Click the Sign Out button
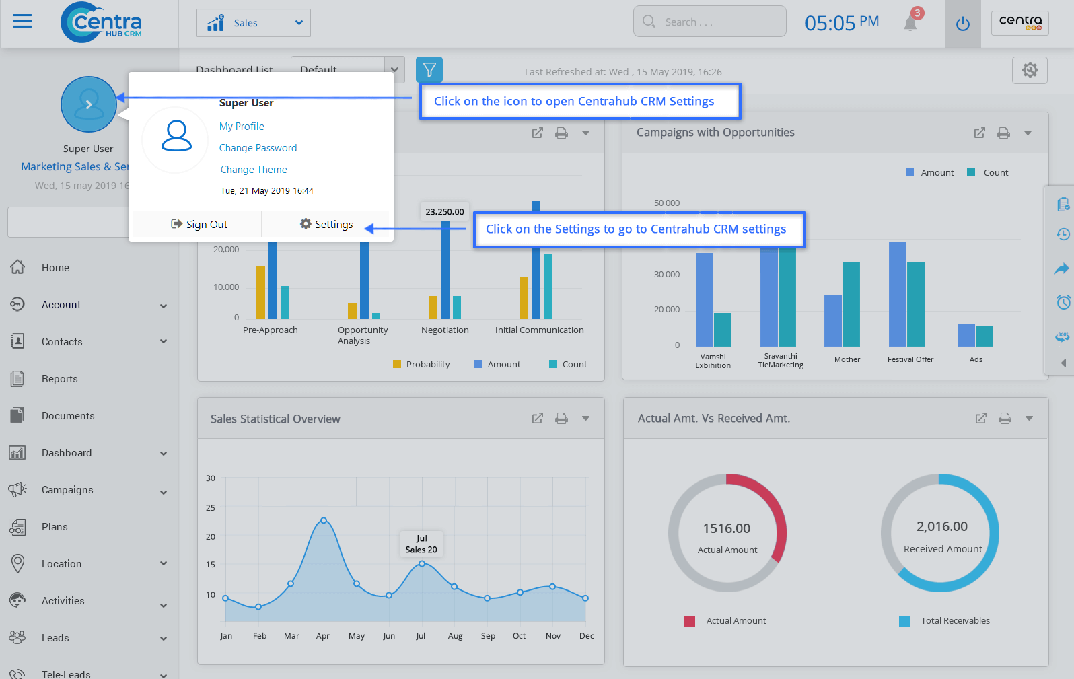1074x679 pixels. 199,225
